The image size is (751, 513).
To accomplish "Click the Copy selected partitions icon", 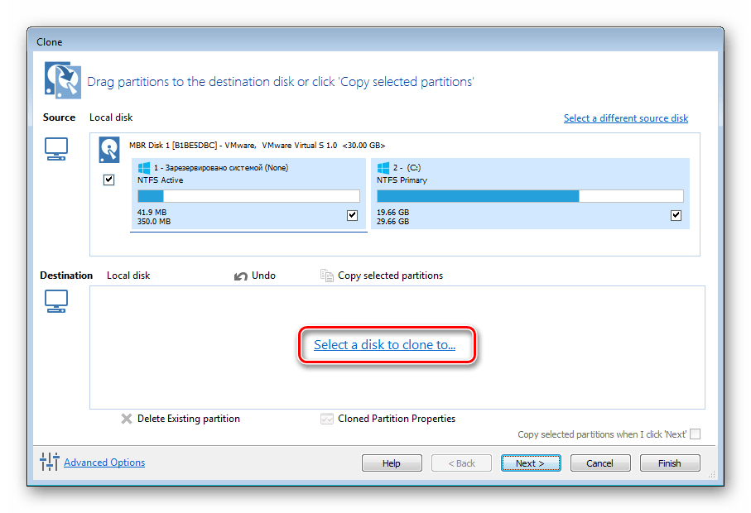I will tap(327, 276).
